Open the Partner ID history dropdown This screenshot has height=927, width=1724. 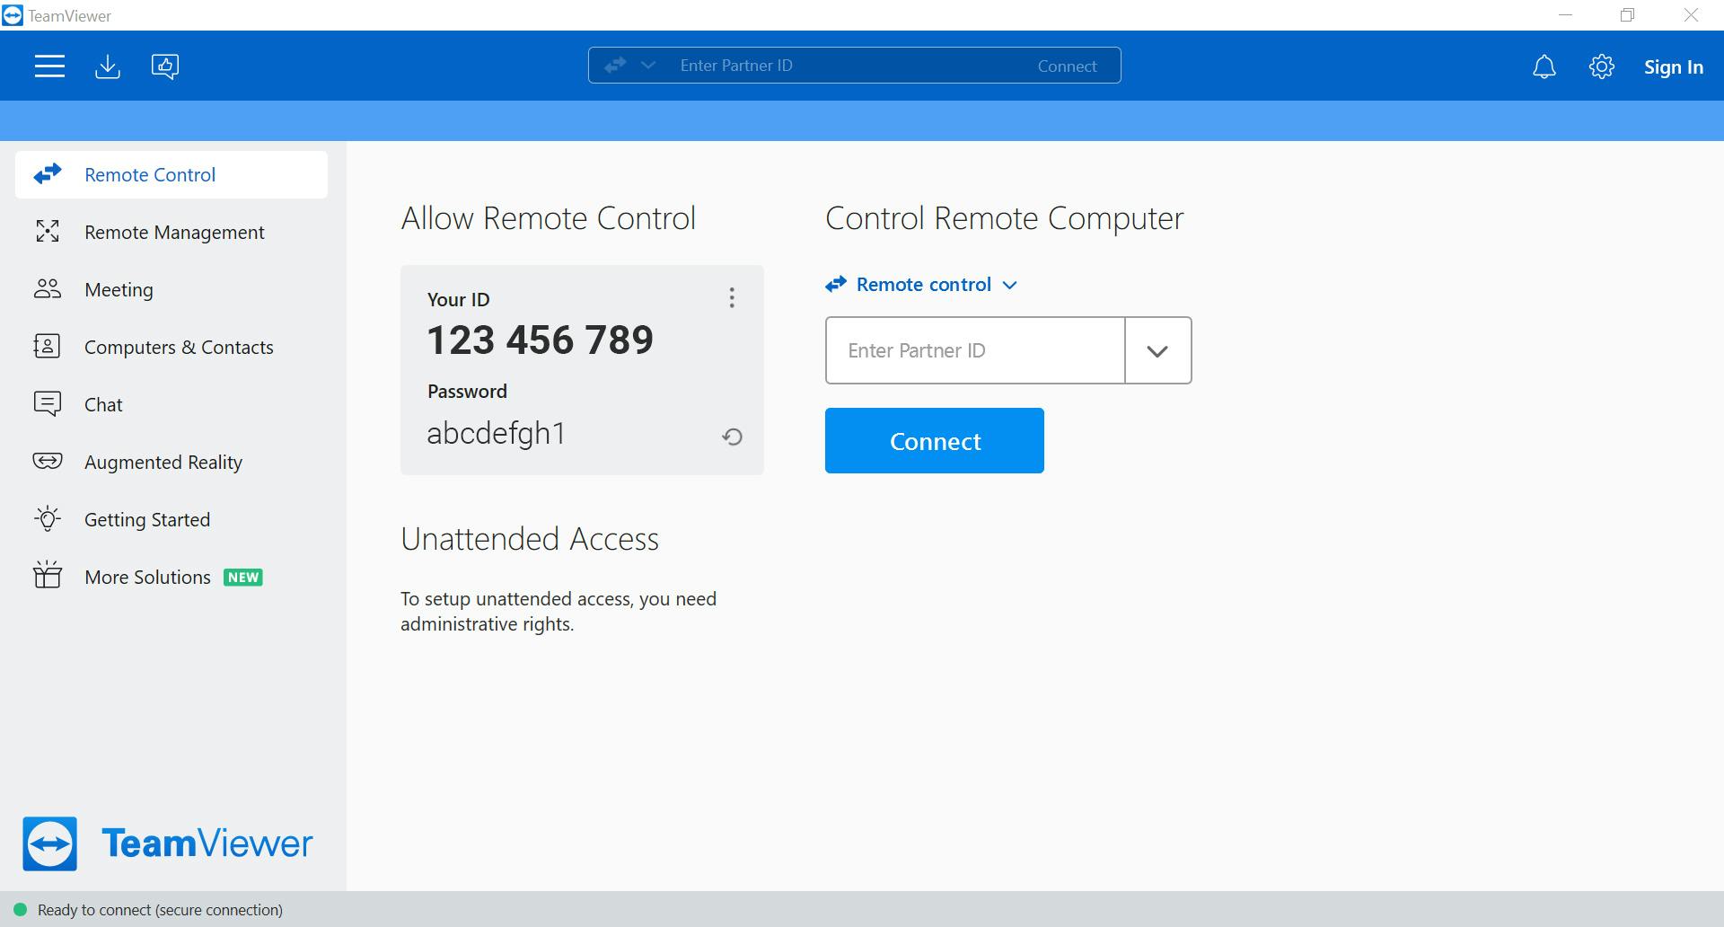1157,350
